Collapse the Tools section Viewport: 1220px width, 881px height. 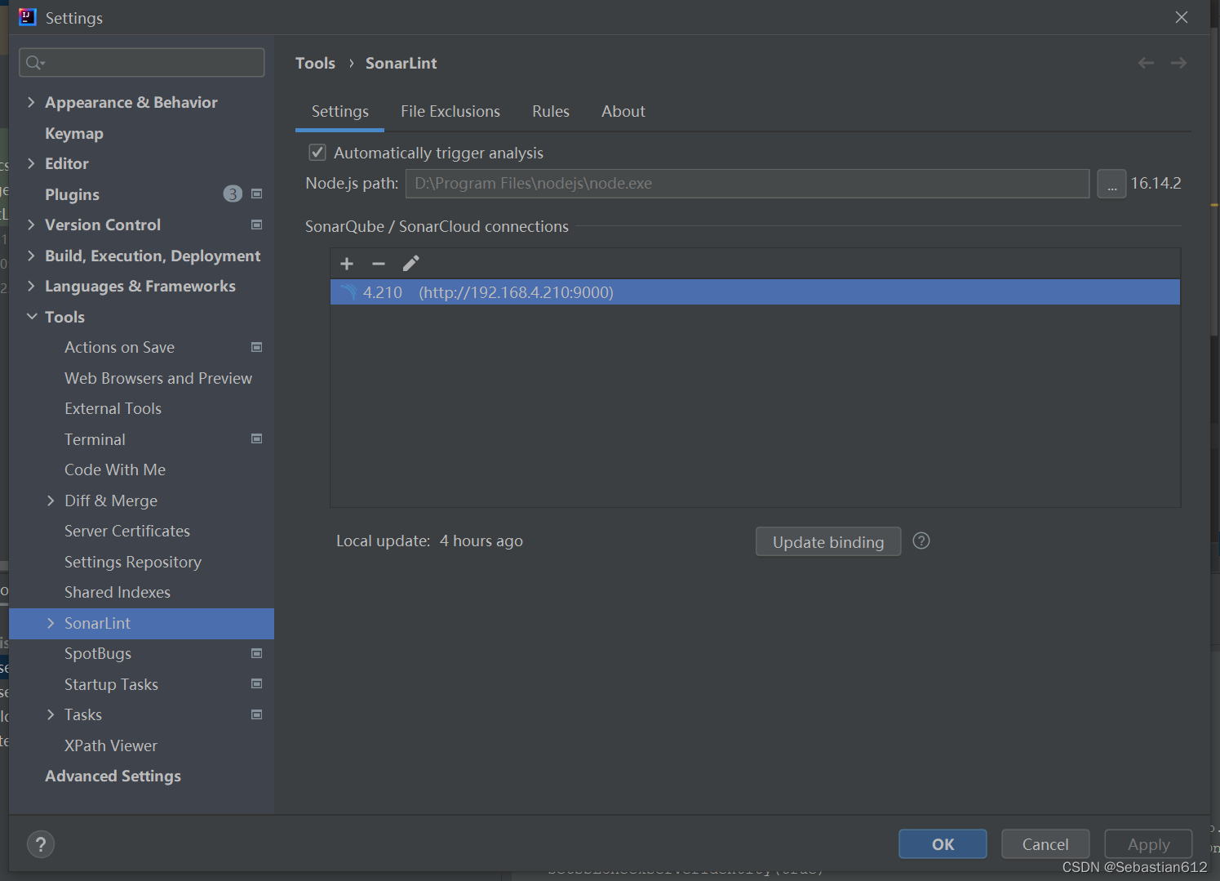[32, 317]
